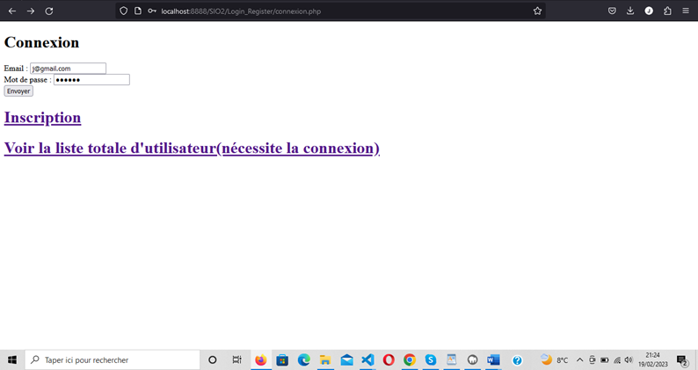
Task: Open Windows Start menu
Action: (x=12, y=359)
